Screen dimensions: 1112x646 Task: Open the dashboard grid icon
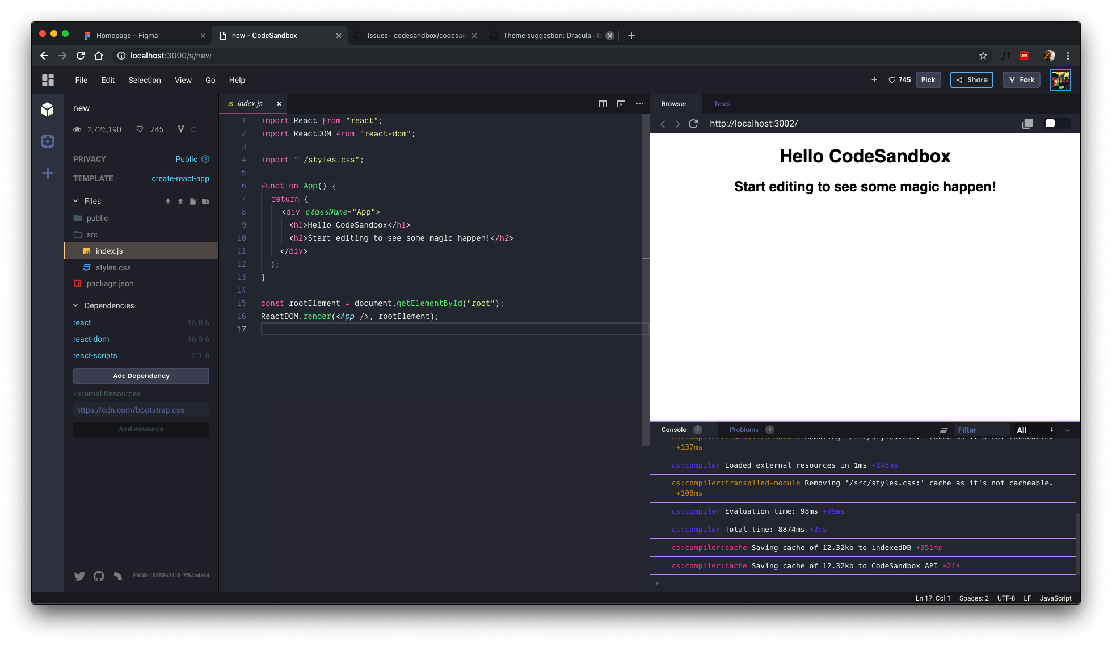click(48, 80)
